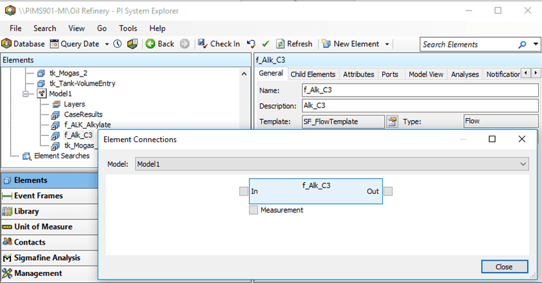Open Event Frames section

49,196
